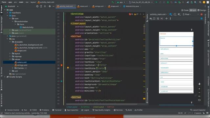210x118 pixels.
Task: Run the app with green play button
Action: click(156, 2)
